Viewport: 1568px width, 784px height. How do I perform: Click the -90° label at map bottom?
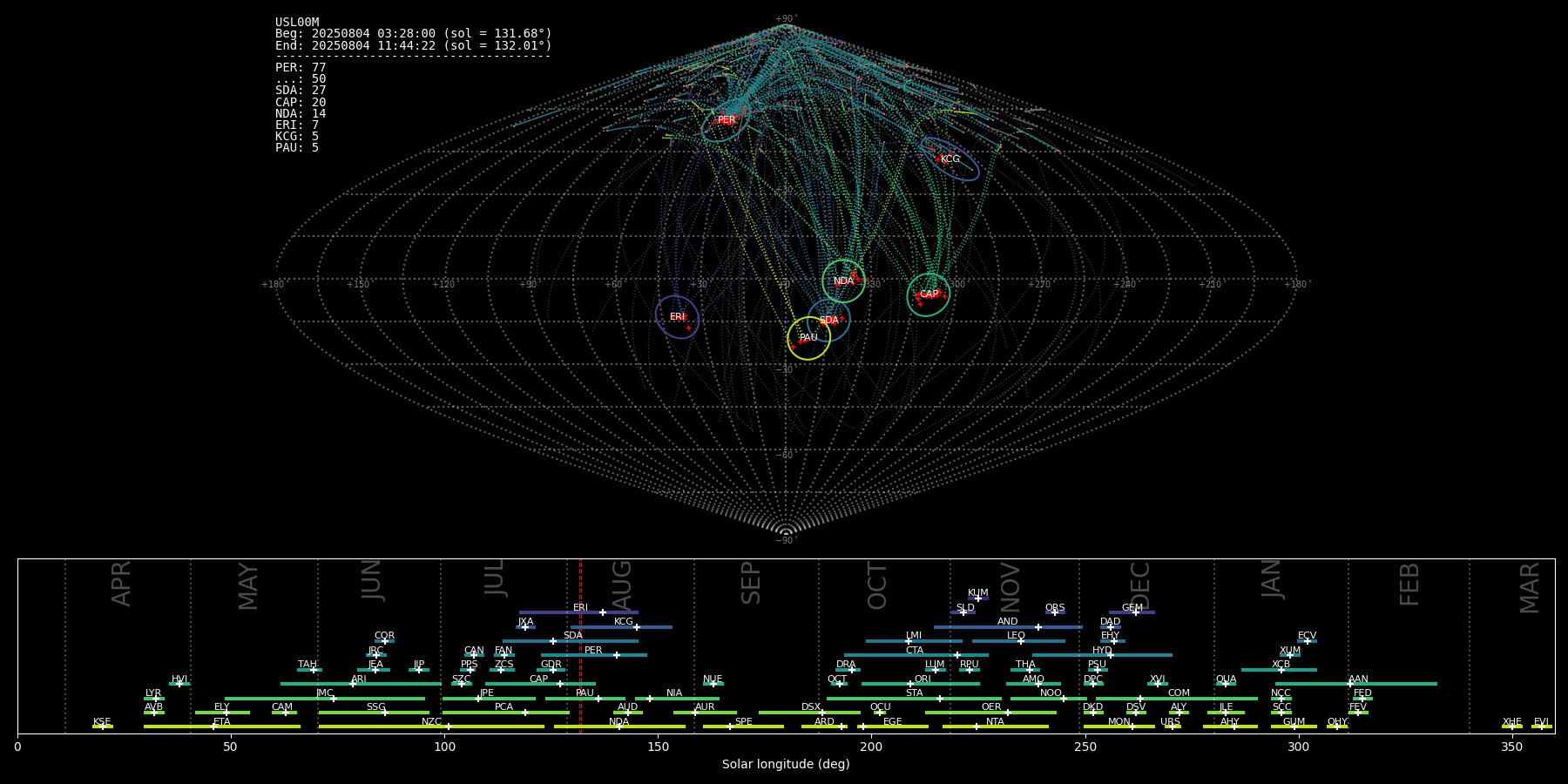tap(786, 541)
